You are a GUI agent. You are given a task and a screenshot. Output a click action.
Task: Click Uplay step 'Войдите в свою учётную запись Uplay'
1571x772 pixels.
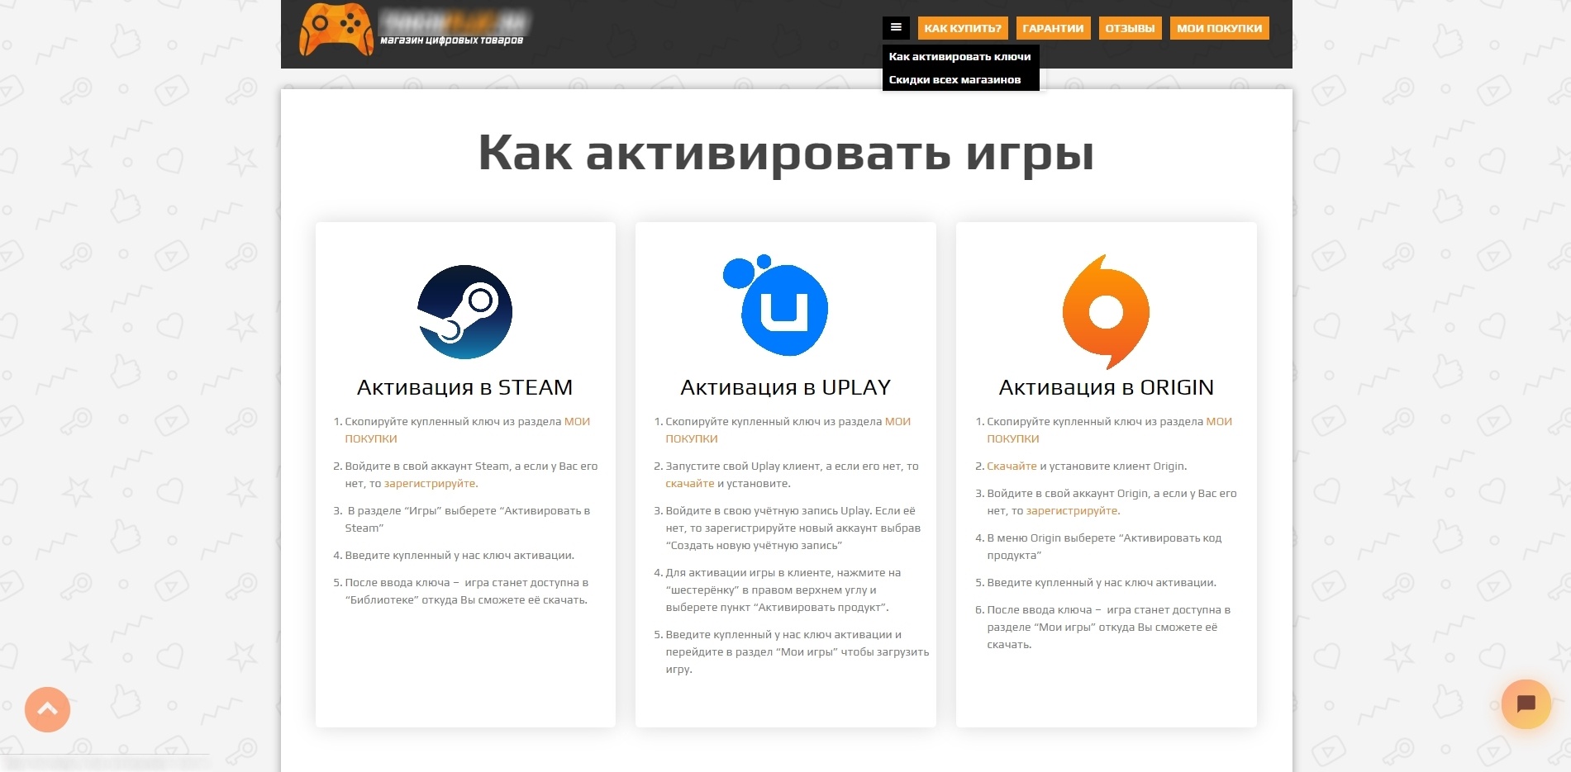(793, 528)
